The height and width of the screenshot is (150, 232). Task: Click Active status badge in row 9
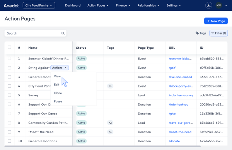(x=81, y=132)
